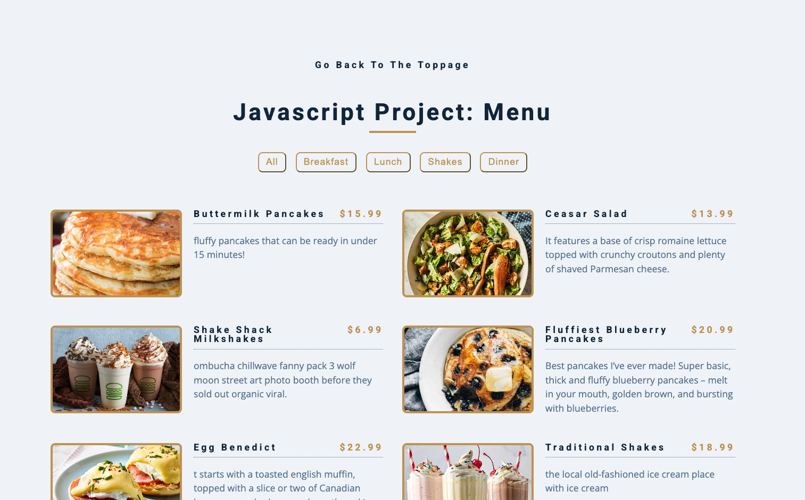Viewport: 805px width, 500px height.
Task: Click the Egg Benedict image
Action: 116,471
